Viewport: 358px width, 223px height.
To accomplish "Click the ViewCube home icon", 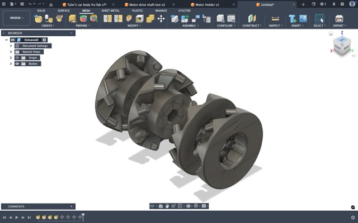I will pos(331,33).
